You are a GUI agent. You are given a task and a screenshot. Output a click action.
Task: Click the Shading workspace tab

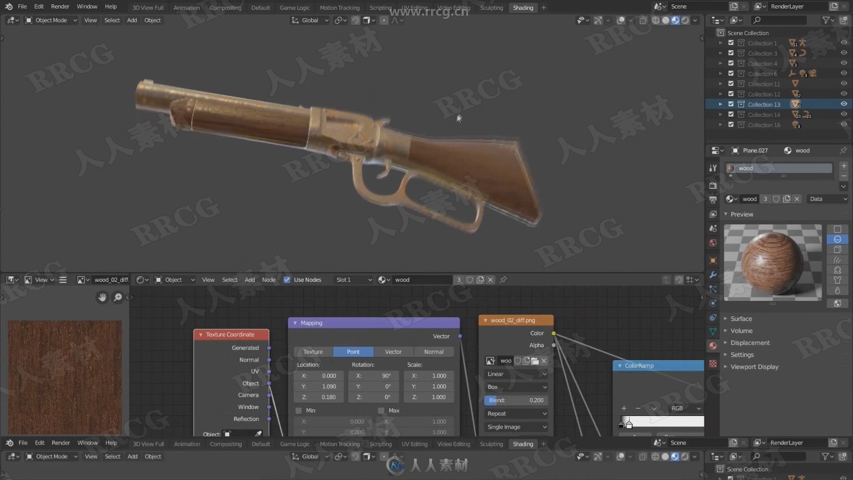point(522,7)
